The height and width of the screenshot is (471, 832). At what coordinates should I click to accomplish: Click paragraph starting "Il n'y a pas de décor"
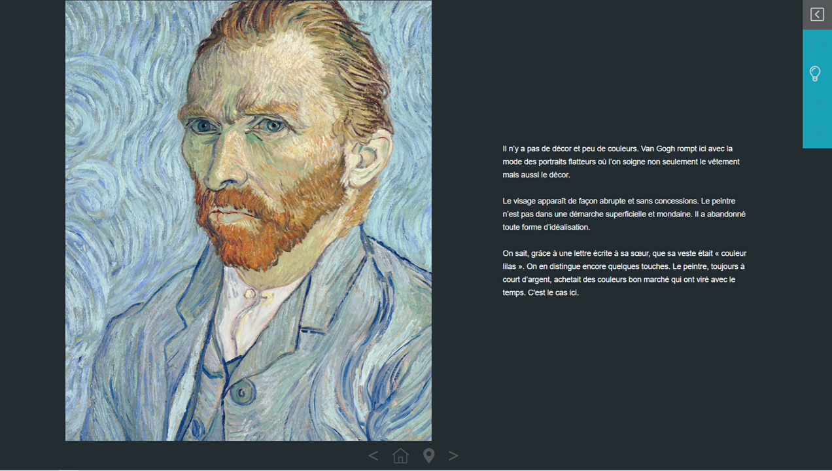(621, 162)
